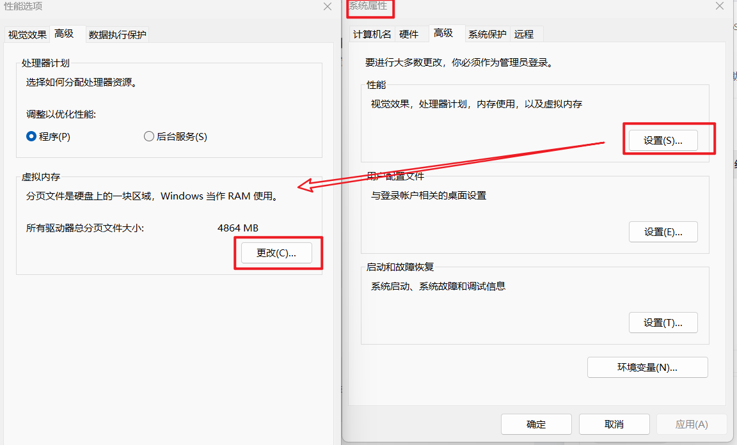Click 更改(C) to modify virtual memory

(278, 253)
